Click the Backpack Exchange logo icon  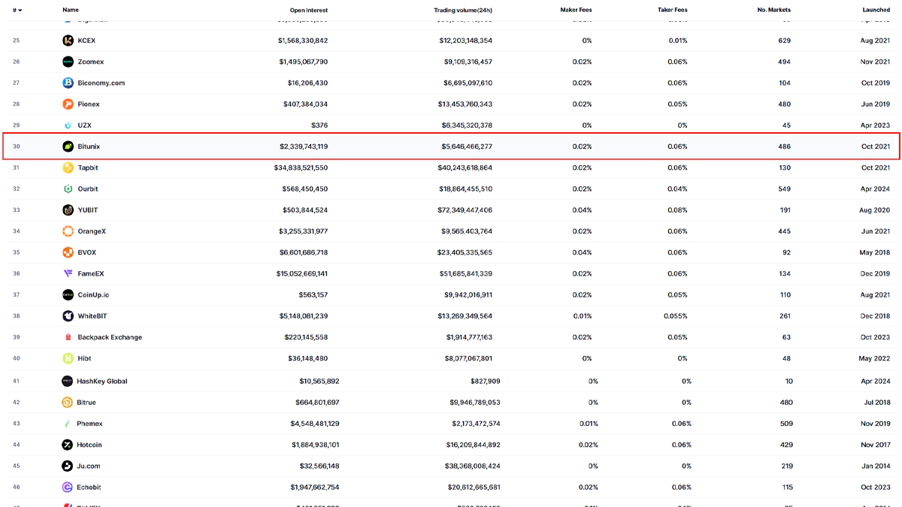[68, 337]
